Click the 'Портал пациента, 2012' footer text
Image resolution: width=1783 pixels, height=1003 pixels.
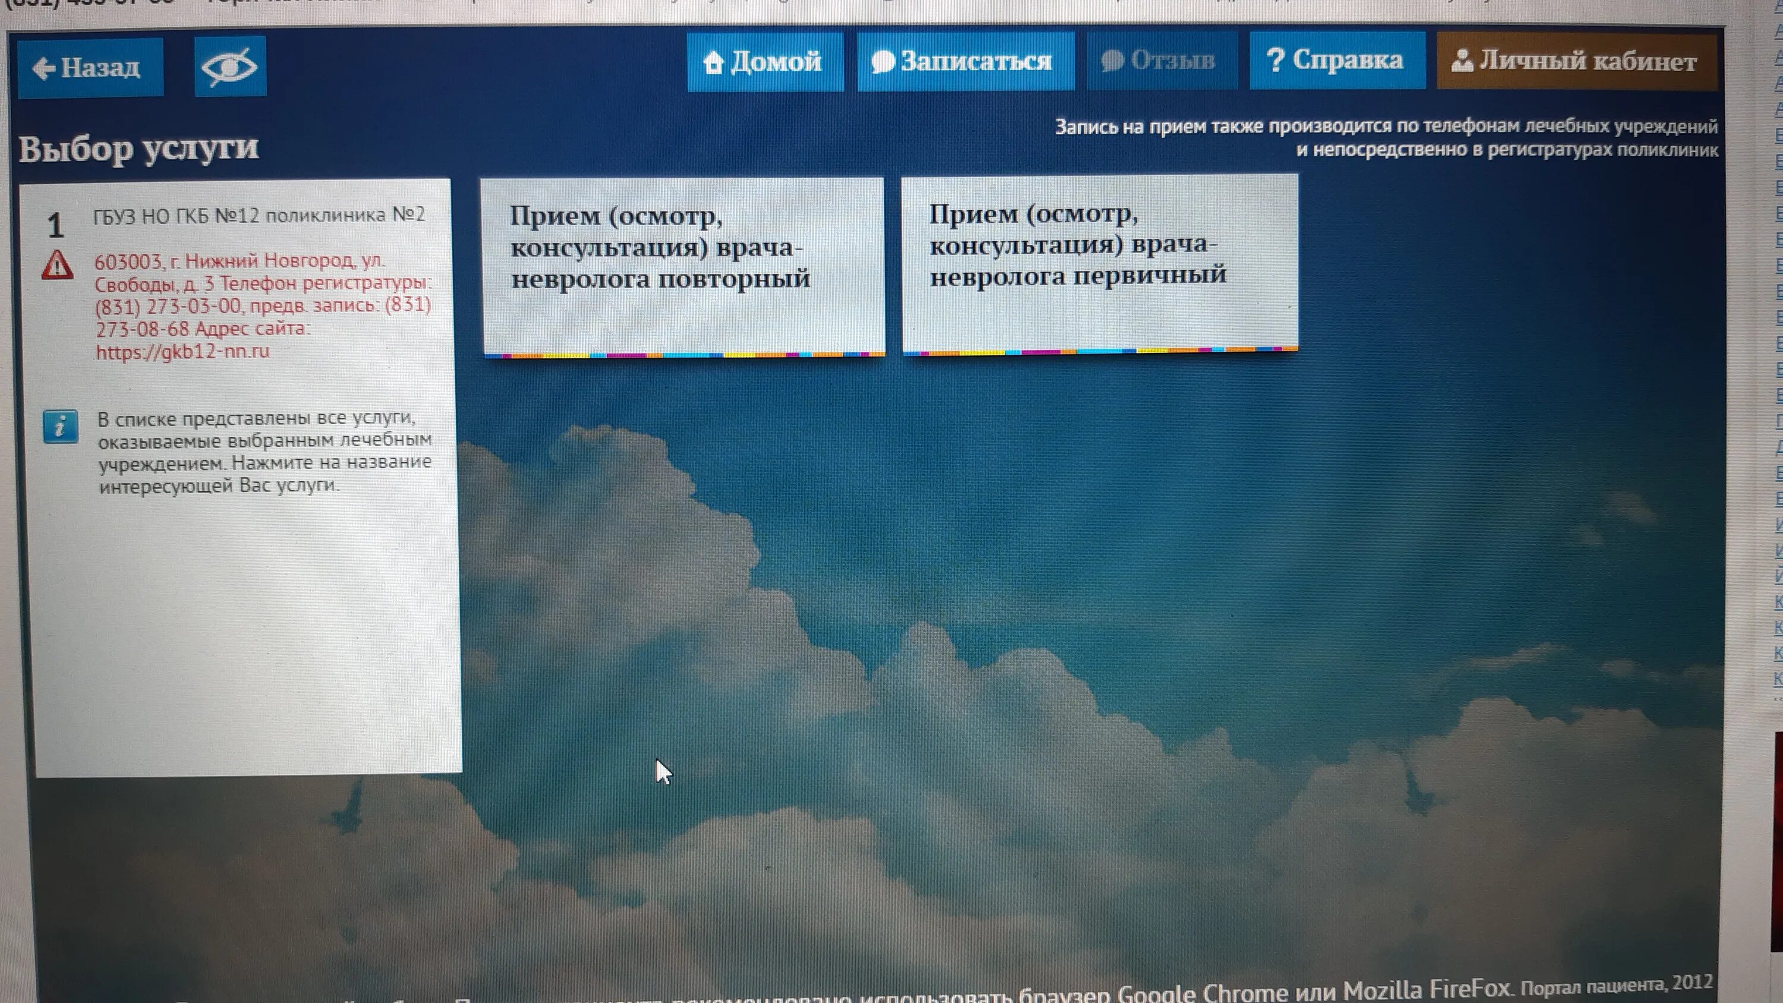pyautogui.click(x=1616, y=986)
